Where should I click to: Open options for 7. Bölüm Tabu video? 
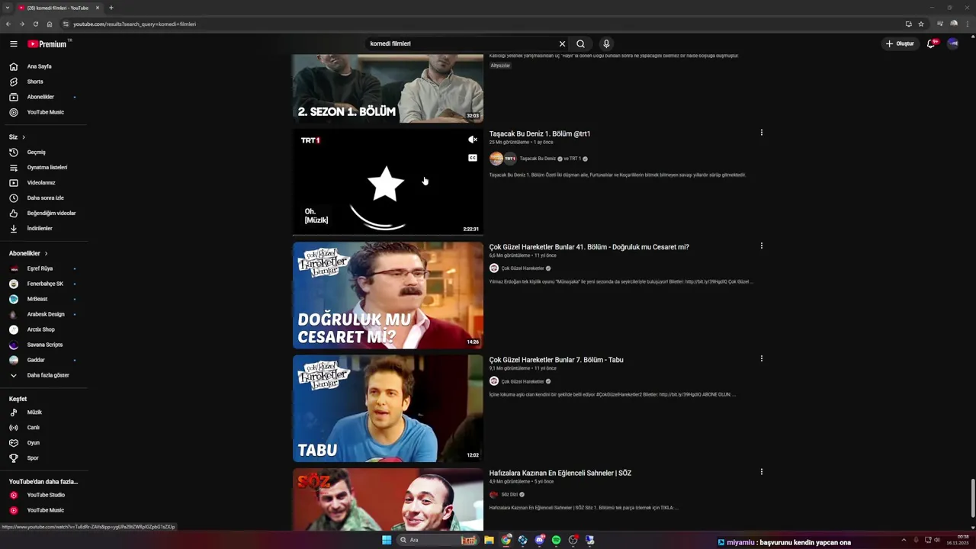click(x=761, y=358)
